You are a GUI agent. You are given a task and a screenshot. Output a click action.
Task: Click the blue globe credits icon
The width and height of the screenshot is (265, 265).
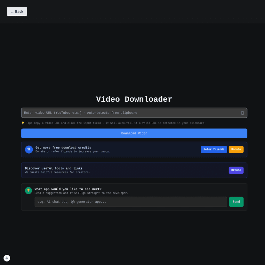29,149
